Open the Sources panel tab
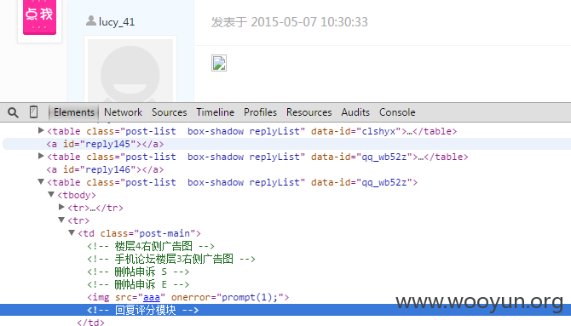Viewport: 571px width, 326px height. click(x=170, y=112)
